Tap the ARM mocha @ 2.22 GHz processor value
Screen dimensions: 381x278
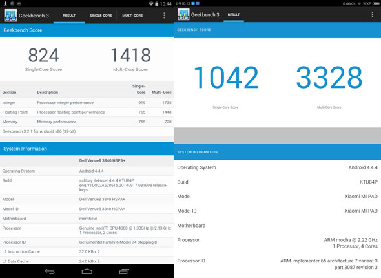(351, 243)
